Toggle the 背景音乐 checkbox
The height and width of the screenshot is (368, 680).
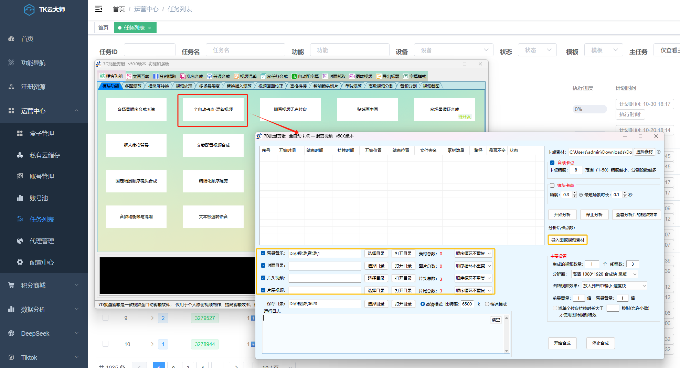point(263,253)
